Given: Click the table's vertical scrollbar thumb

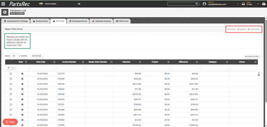Looking at the screenshot, I should click(259, 75).
